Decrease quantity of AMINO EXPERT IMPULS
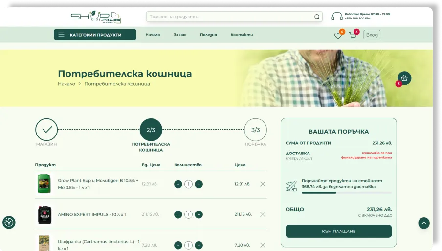This screenshot has width=442, height=251. (x=178, y=215)
